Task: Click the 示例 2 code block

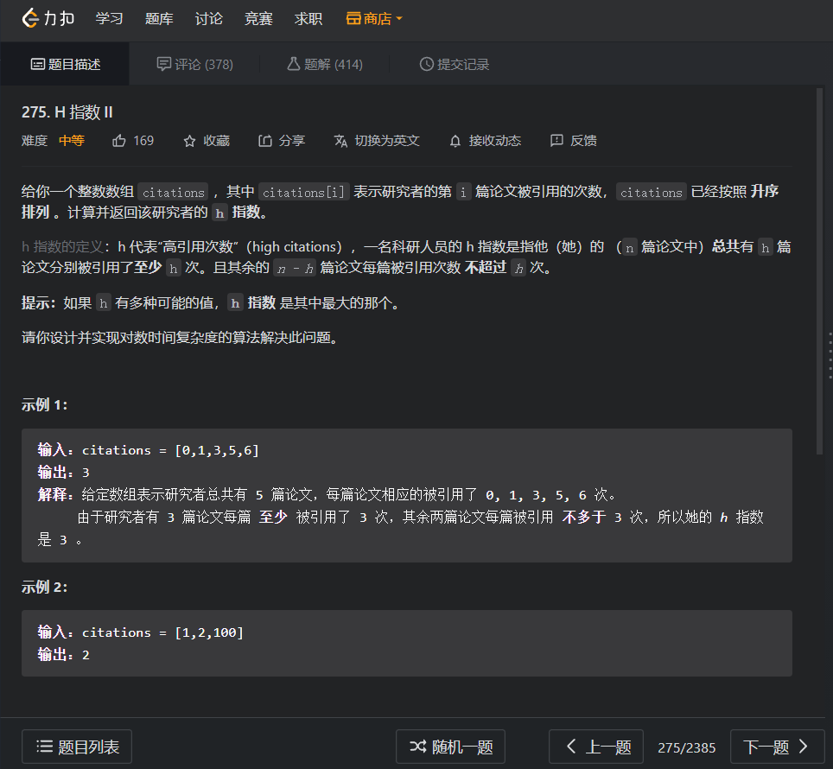Action: pos(407,643)
